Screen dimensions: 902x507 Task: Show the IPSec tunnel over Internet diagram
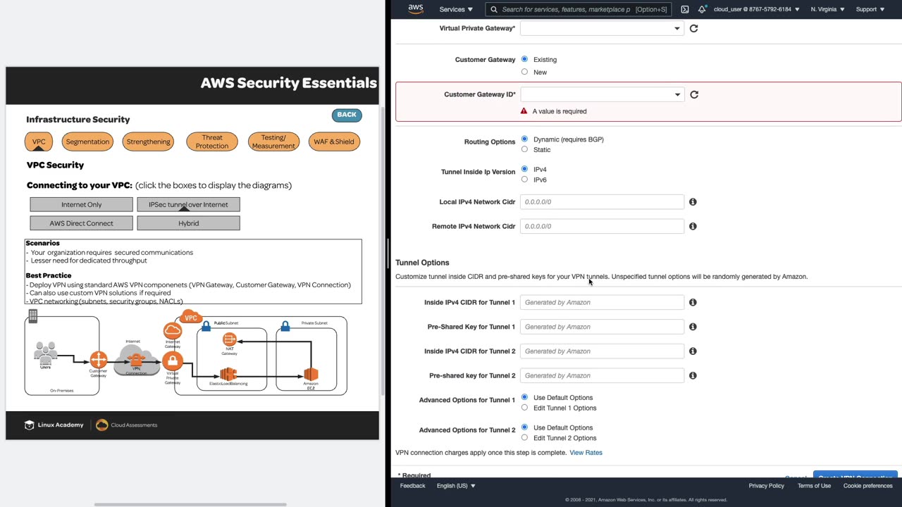point(188,204)
